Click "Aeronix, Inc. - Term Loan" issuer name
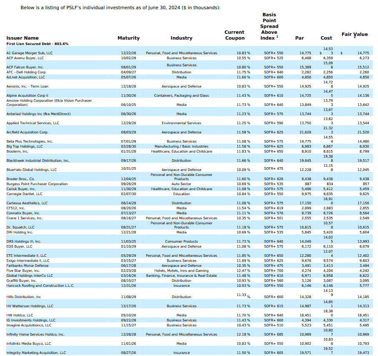This screenshot has width=378, height=356. tap(27, 87)
